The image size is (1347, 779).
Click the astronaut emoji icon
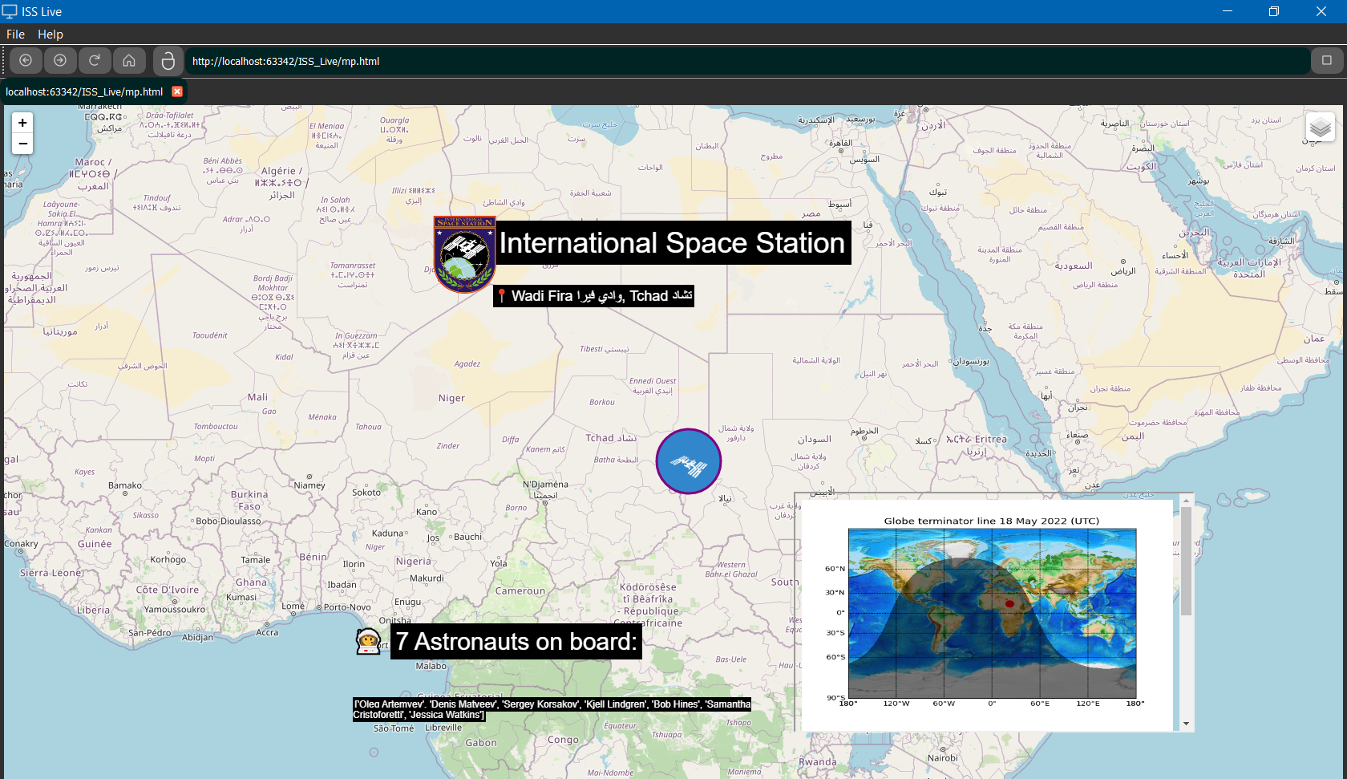(368, 641)
